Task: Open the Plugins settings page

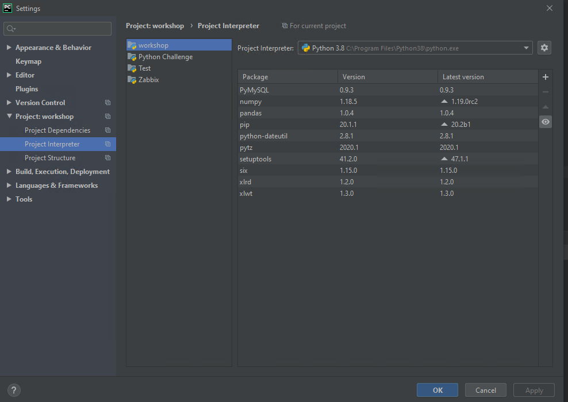Action: tap(27, 89)
